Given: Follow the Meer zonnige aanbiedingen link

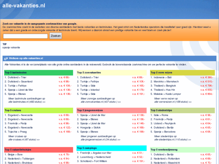Looking at the screenshot, I should point(101,100).
